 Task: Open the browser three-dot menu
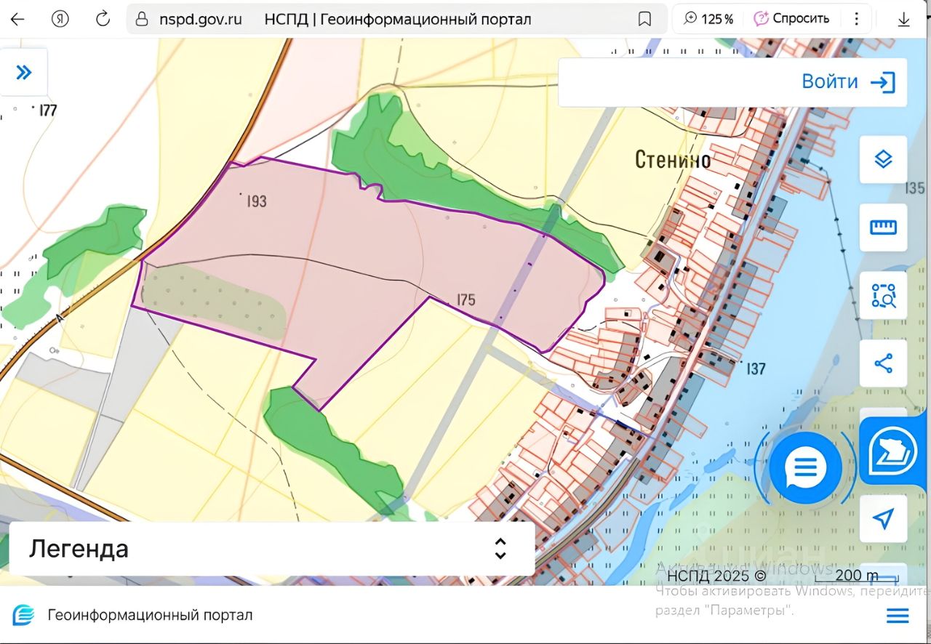pyautogui.click(x=858, y=19)
